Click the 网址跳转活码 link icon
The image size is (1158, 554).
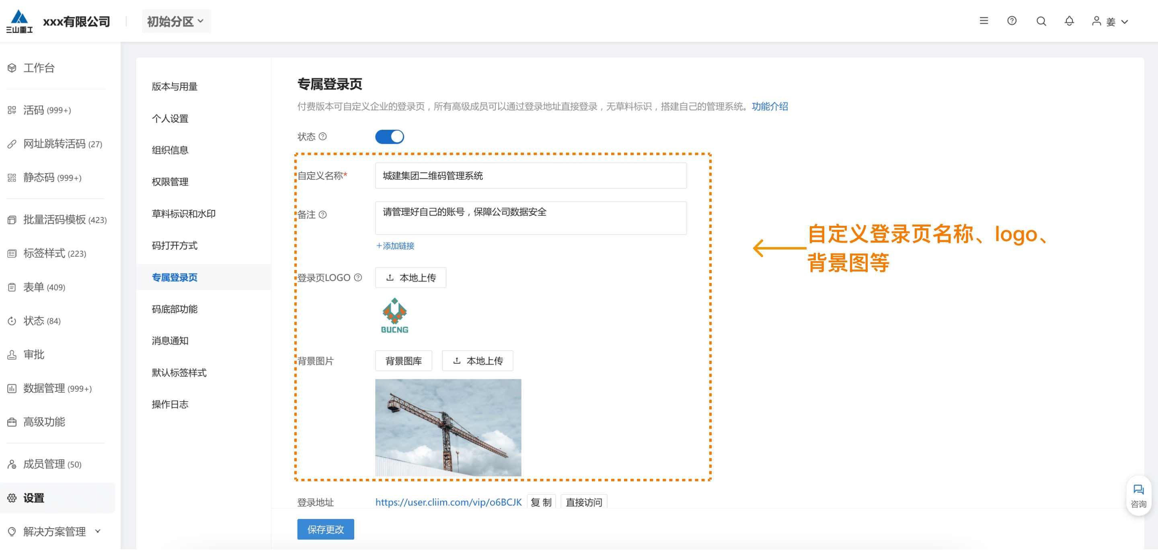[x=12, y=144]
